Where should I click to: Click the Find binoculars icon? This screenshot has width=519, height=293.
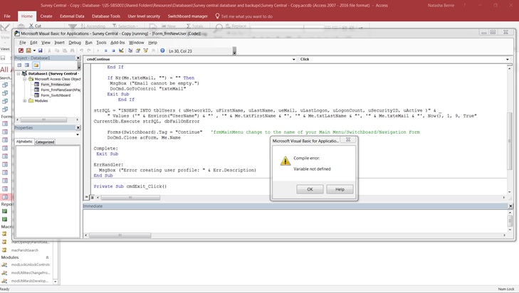pyautogui.click(x=72, y=50)
